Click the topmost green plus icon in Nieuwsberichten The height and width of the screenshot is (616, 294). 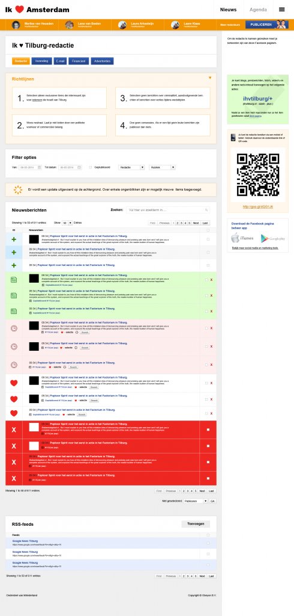click(14, 239)
